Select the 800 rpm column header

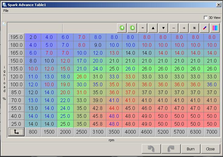tap(33, 132)
